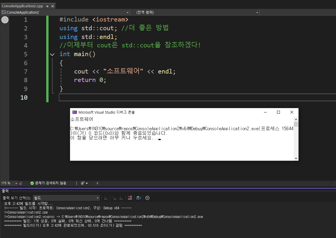Open the output source '빌드' dropdown
The width and height of the screenshot is (336, 238).
coord(66,198)
